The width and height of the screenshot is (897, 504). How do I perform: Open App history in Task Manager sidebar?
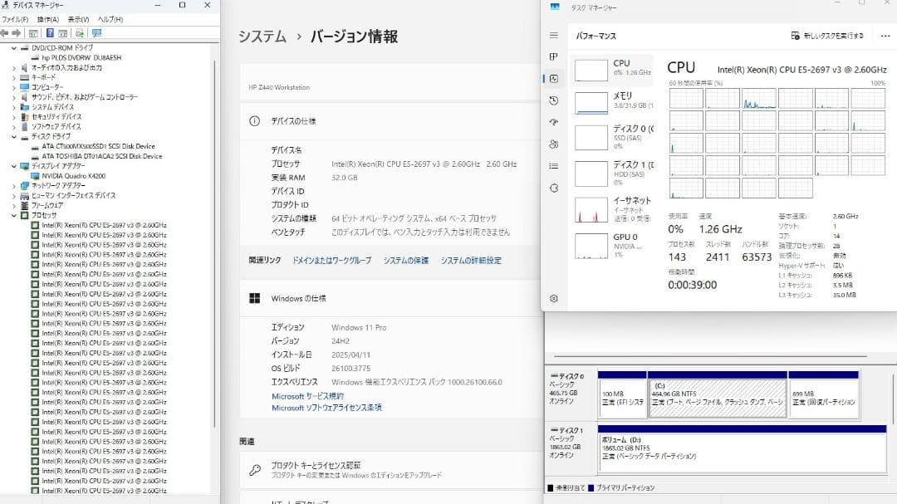(x=554, y=101)
